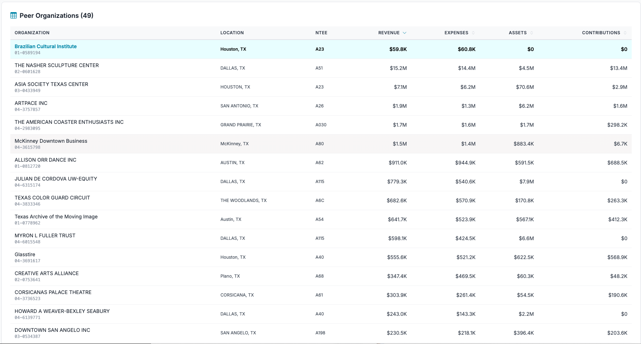Select the Allison Orr Dance Inc row
641x344 pixels.
click(x=45, y=160)
